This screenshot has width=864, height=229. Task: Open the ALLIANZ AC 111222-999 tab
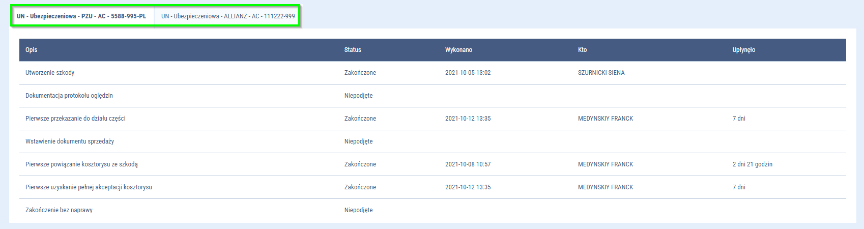[x=228, y=16]
